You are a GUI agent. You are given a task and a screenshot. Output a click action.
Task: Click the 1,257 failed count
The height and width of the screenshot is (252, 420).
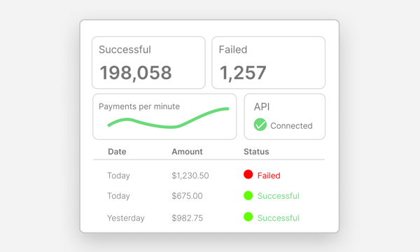(x=243, y=73)
